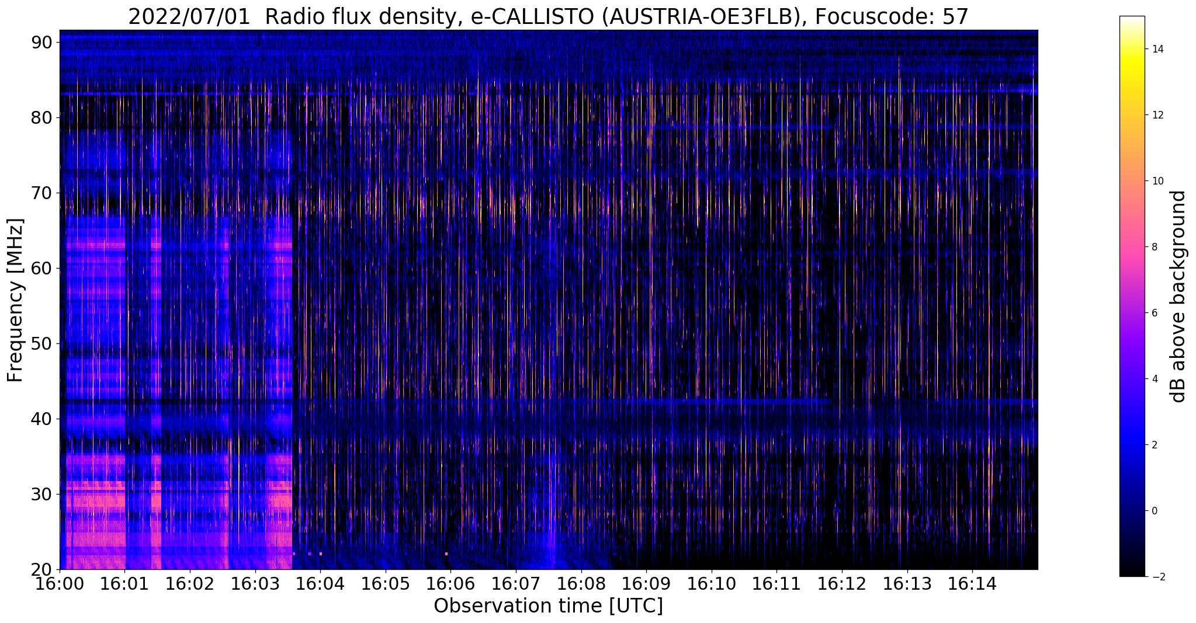This screenshot has width=1196, height=623.
Task: Click the colorbar tick value 10
Action: pyautogui.click(x=1157, y=181)
